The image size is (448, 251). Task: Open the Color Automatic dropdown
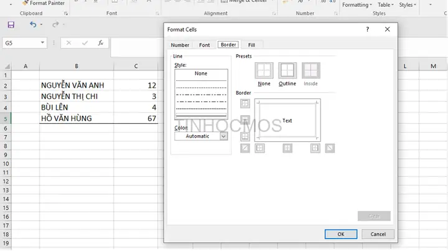point(224,136)
